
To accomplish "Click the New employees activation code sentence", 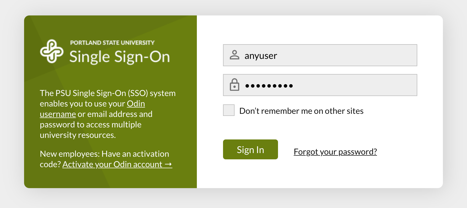I will coord(106,159).
